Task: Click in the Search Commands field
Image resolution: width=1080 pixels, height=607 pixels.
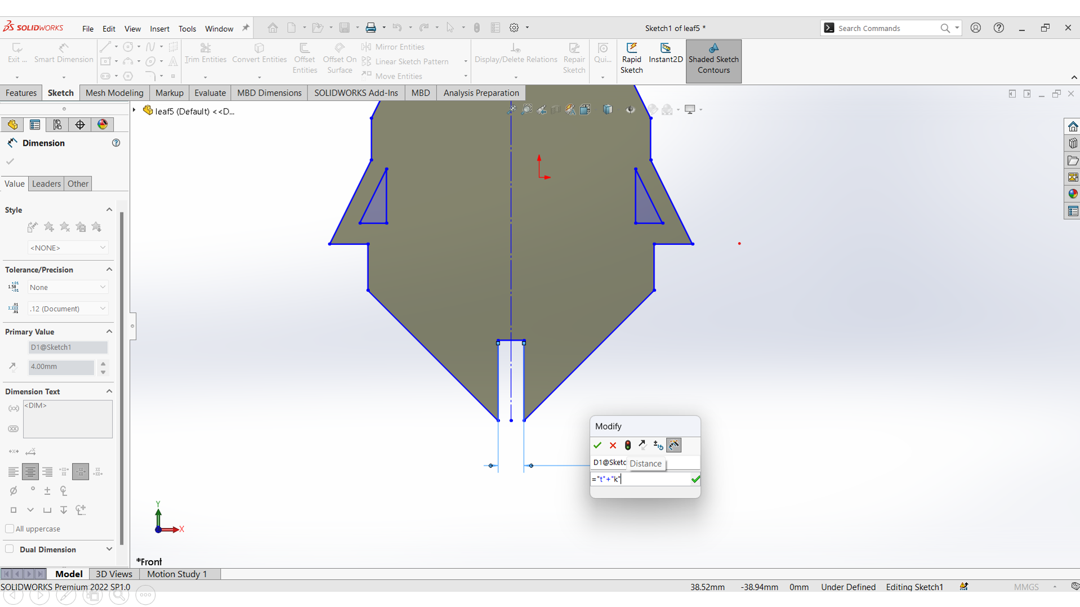Action: (x=887, y=28)
